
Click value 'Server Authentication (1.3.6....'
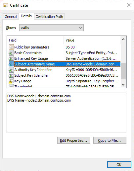click(91, 58)
